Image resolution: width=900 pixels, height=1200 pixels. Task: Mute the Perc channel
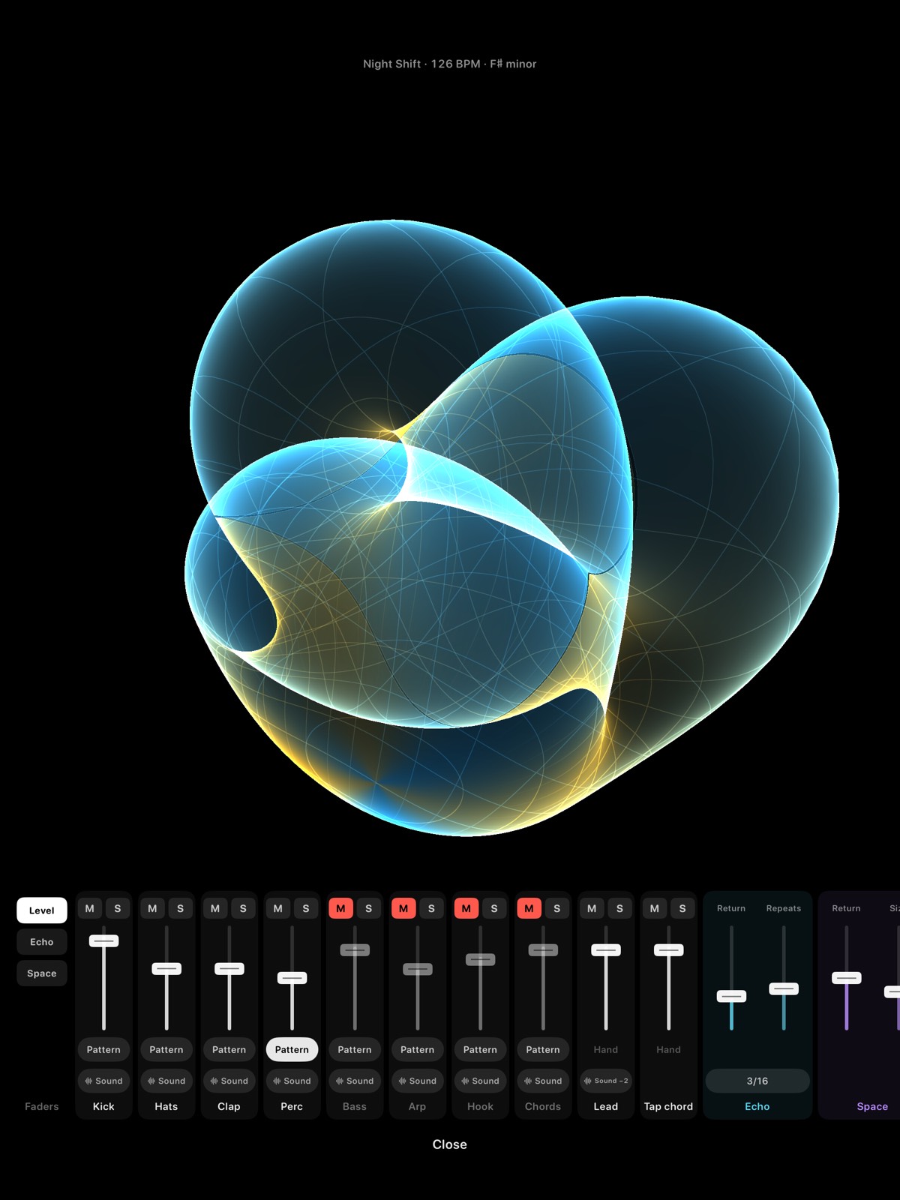click(x=278, y=908)
